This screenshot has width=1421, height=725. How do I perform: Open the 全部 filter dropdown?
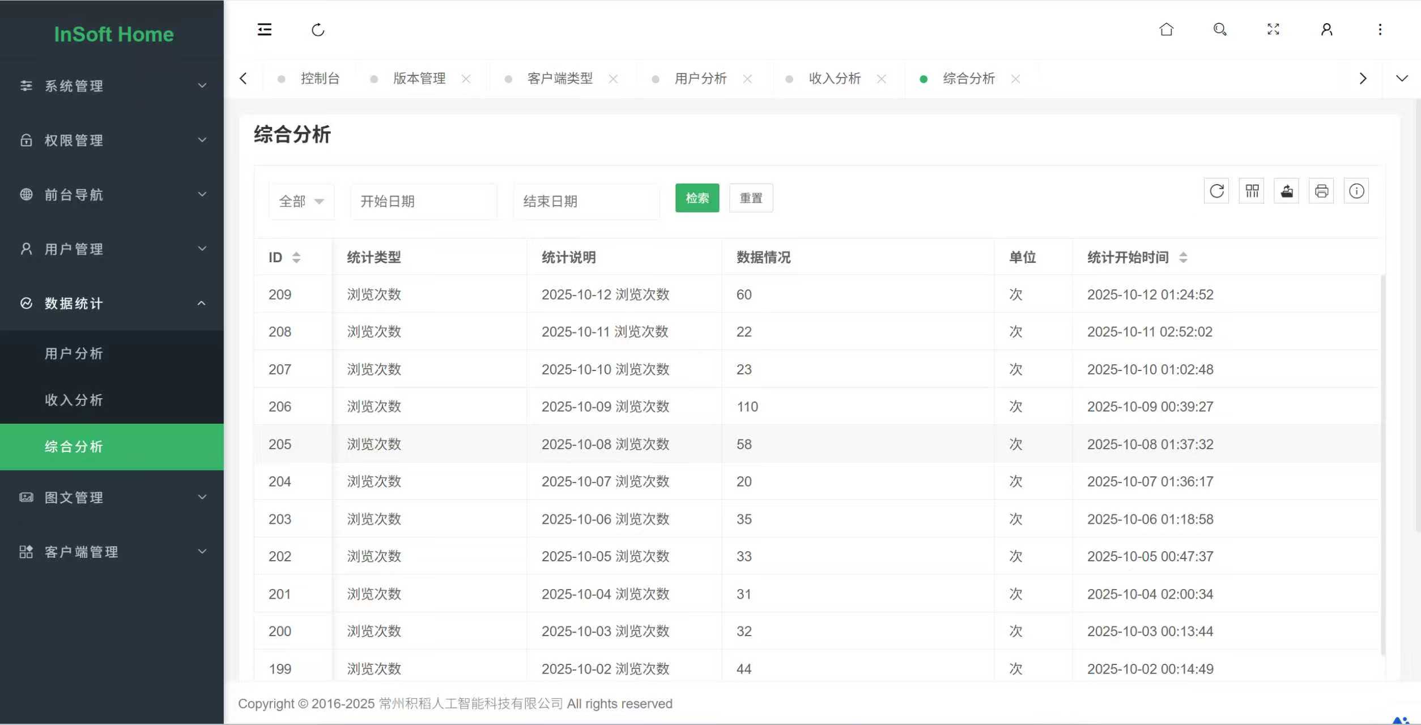[301, 201]
